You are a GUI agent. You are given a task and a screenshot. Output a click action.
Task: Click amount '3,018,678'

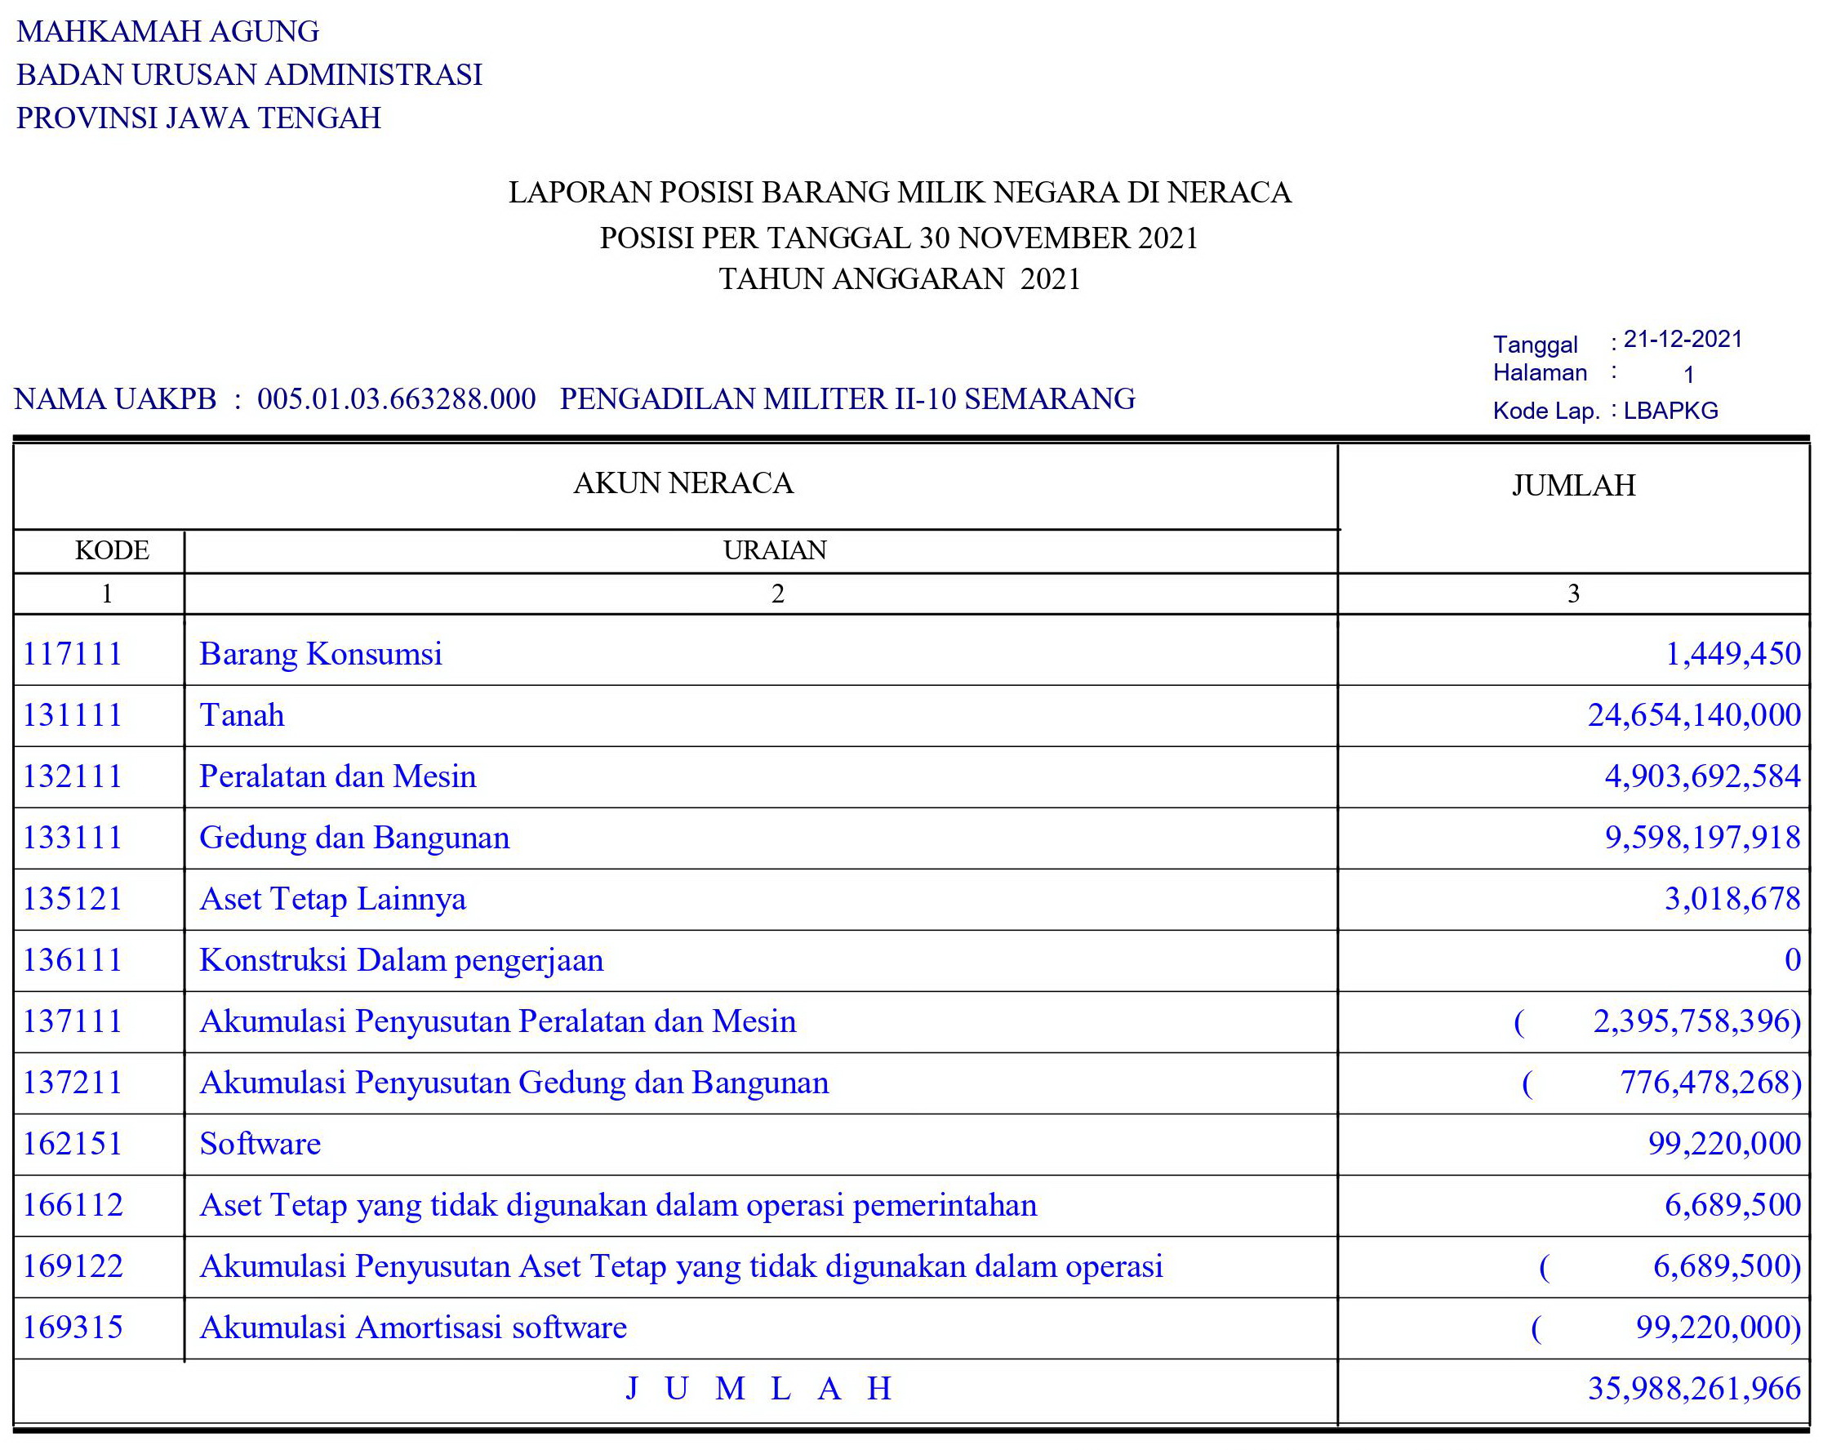click(x=1732, y=898)
